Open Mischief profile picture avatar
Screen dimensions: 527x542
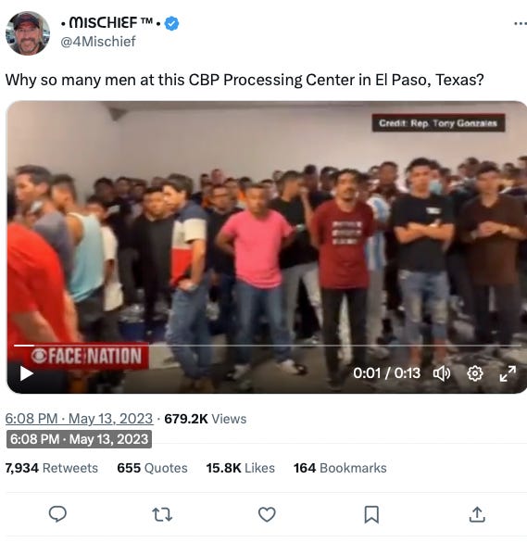pyautogui.click(x=28, y=33)
